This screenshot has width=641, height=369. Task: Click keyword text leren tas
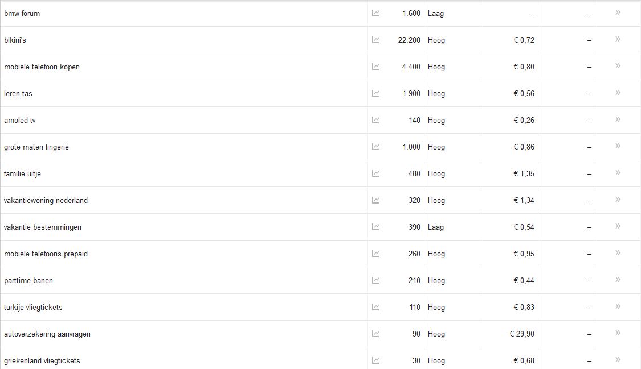click(x=18, y=93)
